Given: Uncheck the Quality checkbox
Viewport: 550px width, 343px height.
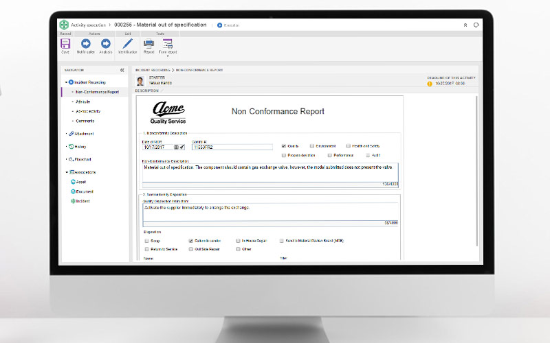Looking at the screenshot, I should pyautogui.click(x=284, y=146).
